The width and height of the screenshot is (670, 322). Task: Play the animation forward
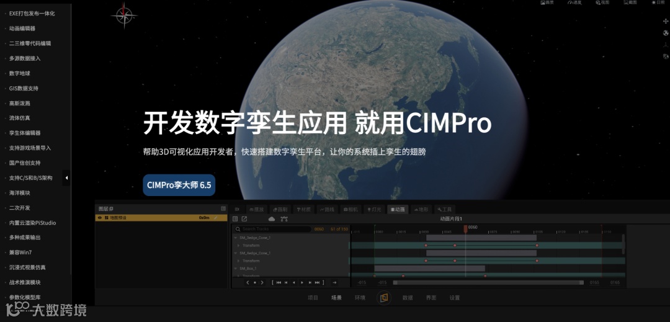[302, 282]
